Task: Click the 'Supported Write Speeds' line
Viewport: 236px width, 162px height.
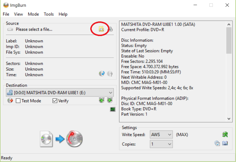Action: tap(157, 88)
